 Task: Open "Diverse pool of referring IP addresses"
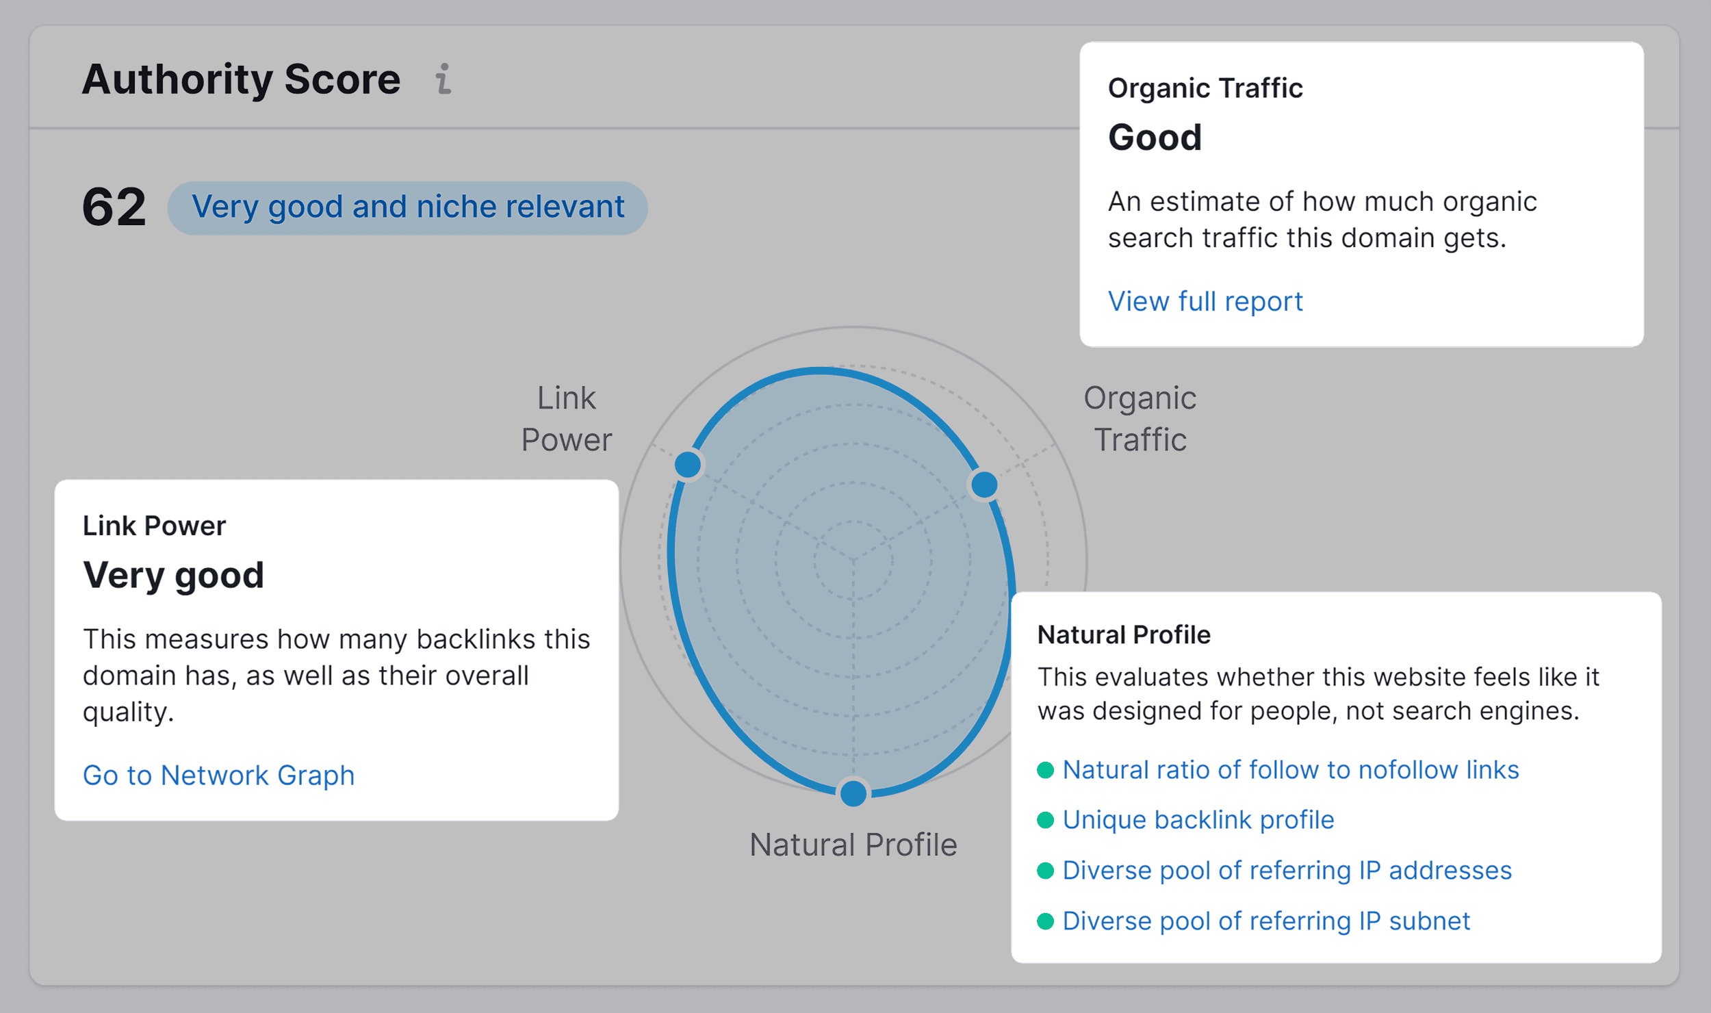(1287, 870)
